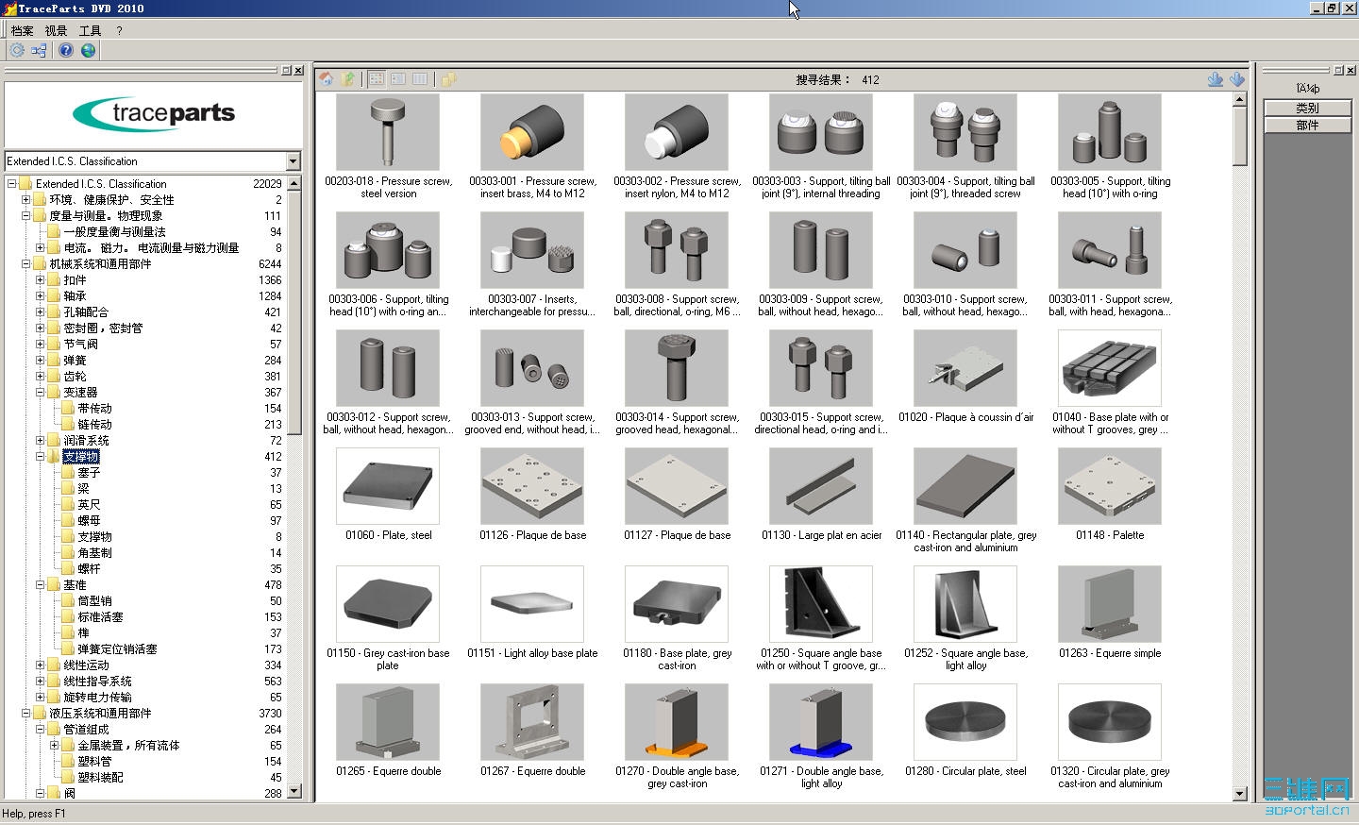
Task: Open the settings gear in the main toolbar
Action: click(x=17, y=50)
